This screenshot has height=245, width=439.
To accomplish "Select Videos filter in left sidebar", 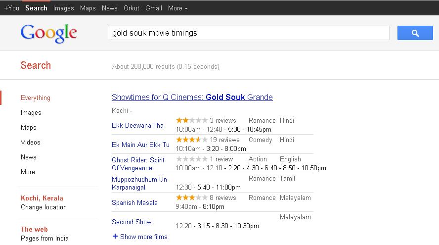I will (x=30, y=142).
